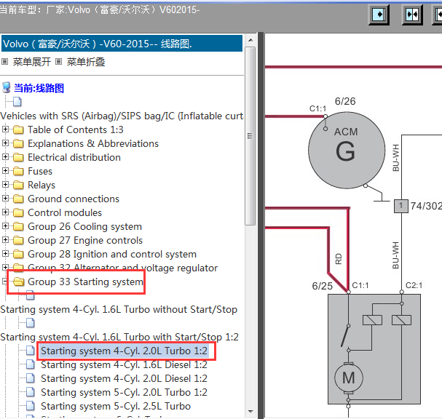Click the Relays folder icon

[18, 185]
